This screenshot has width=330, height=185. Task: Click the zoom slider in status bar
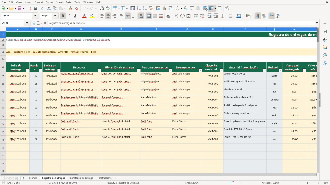[x=308, y=183]
